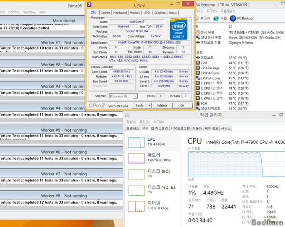Screen dimensions: 285x227
Task: Select 디스크 0(C:) thumbnail in Task Manager
Action: tap(136, 174)
